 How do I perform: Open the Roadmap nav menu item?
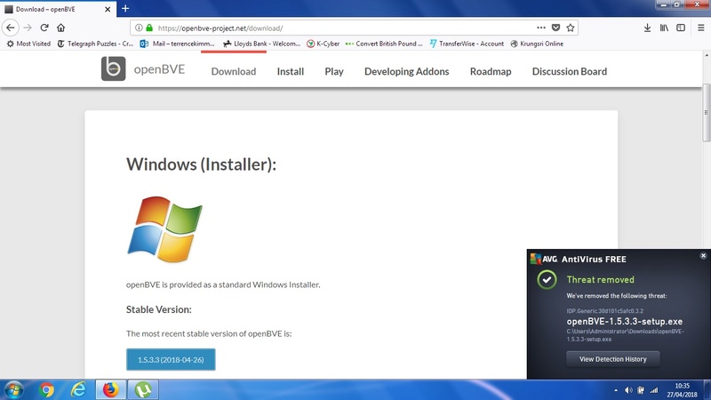pos(491,71)
